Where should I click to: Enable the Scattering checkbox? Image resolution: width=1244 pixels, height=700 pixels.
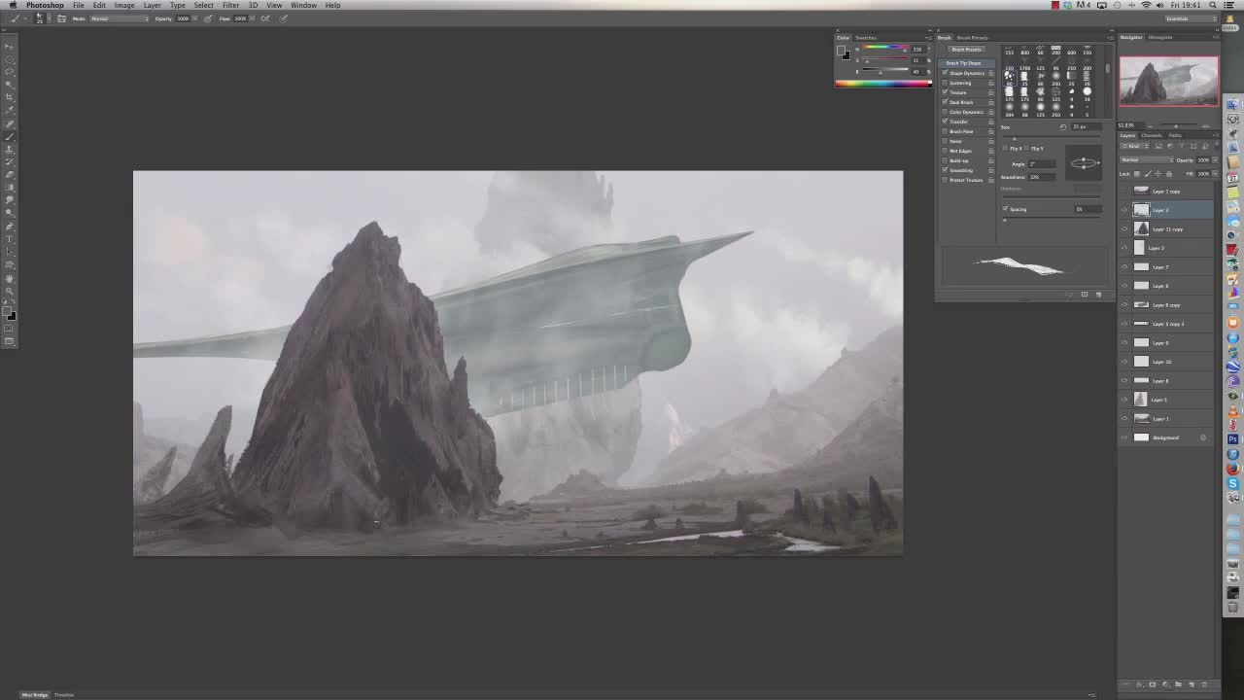point(945,83)
